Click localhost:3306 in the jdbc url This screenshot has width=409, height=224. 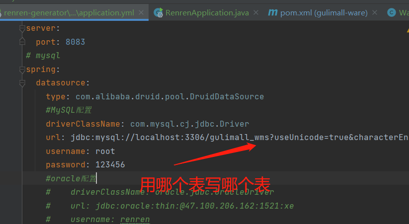point(169,138)
